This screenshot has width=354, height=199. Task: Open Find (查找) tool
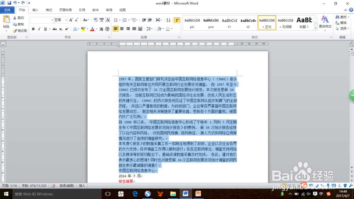pos(342,17)
